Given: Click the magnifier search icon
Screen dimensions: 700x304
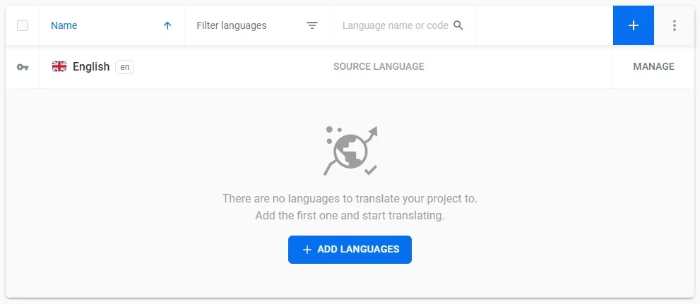Looking at the screenshot, I should (458, 25).
